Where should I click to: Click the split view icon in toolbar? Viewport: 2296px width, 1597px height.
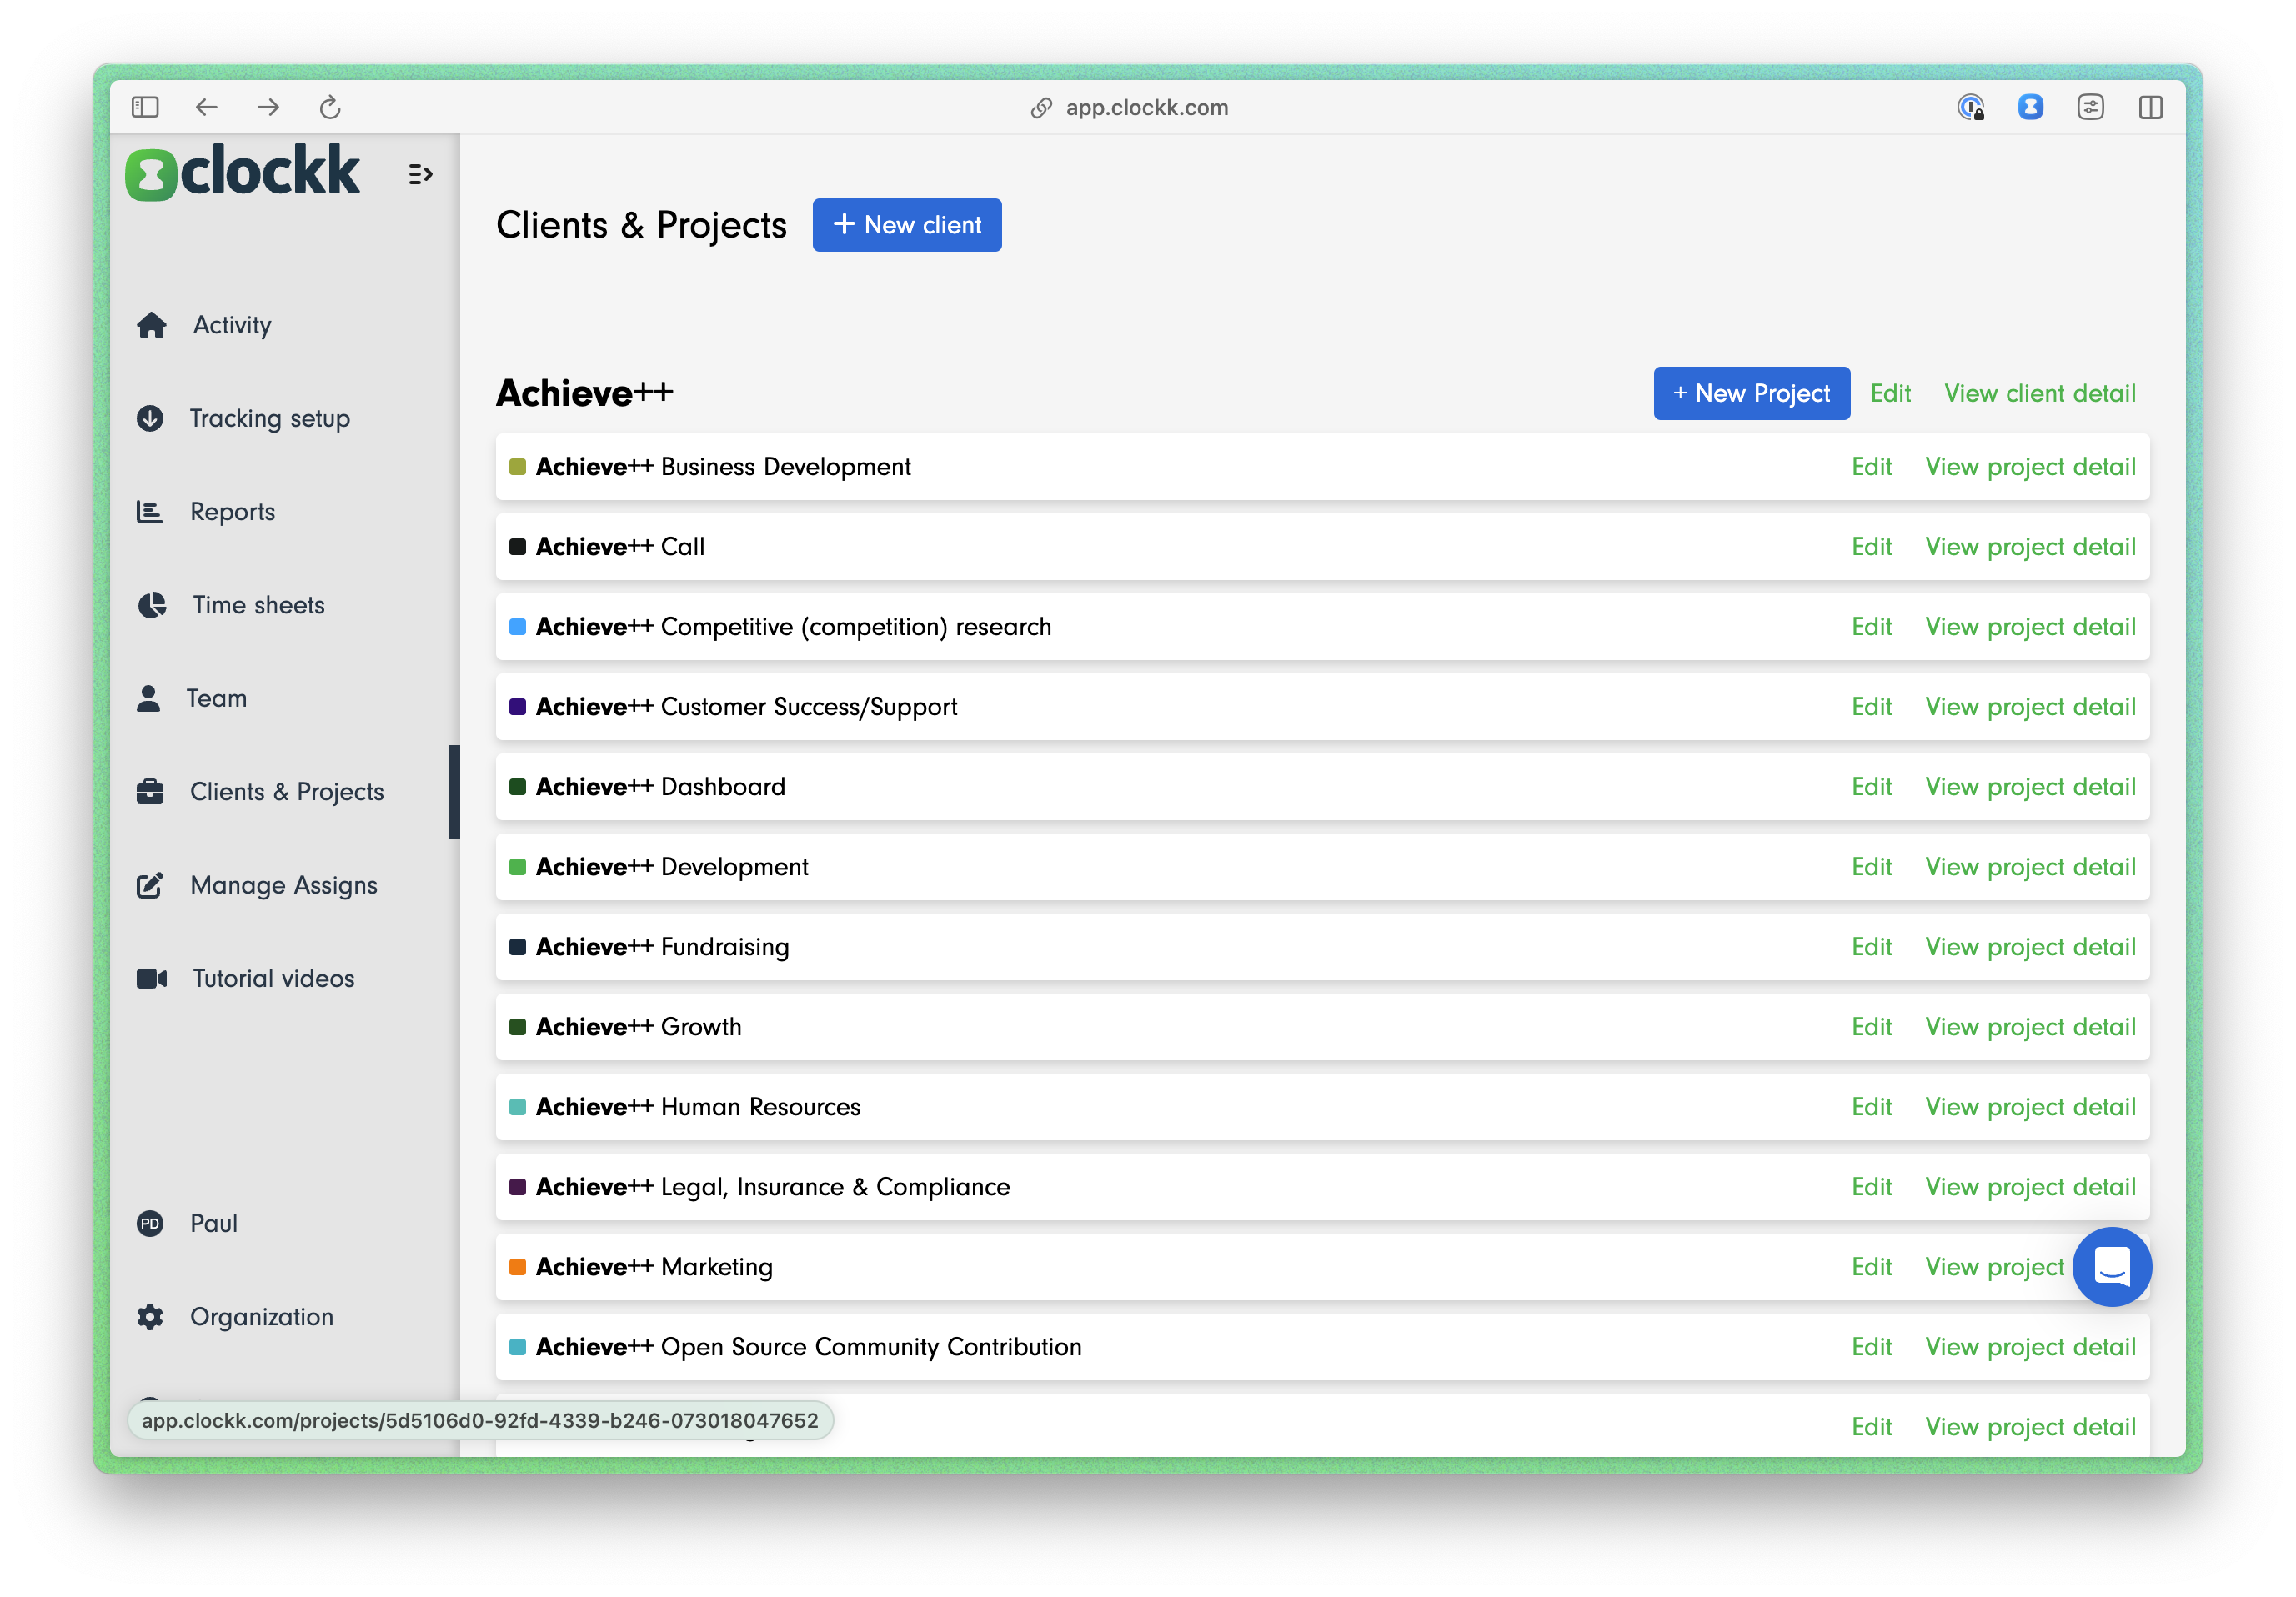pos(2151,107)
